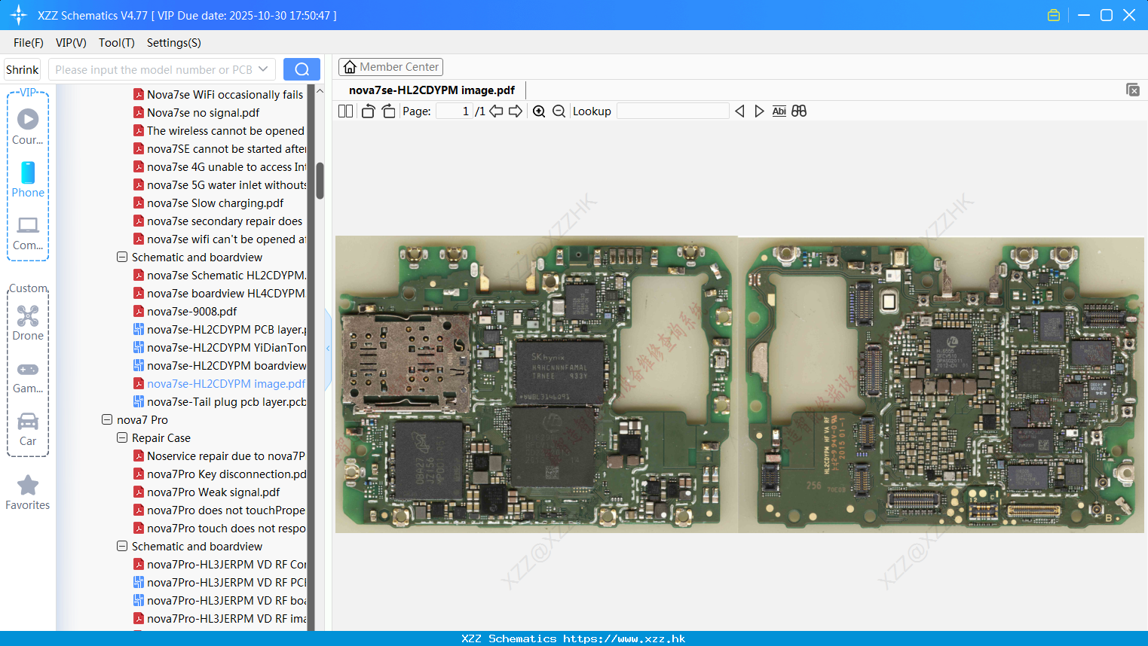The height and width of the screenshot is (646, 1148).
Task: Collapse the left tree panel handle
Action: pyautogui.click(x=328, y=349)
